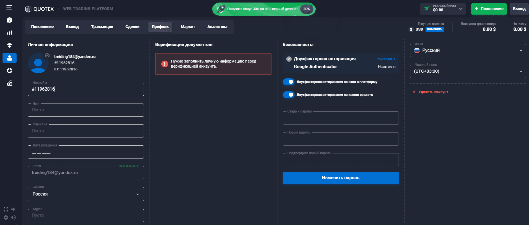Open the UTC+03:00 timezone dropdown

(468, 71)
